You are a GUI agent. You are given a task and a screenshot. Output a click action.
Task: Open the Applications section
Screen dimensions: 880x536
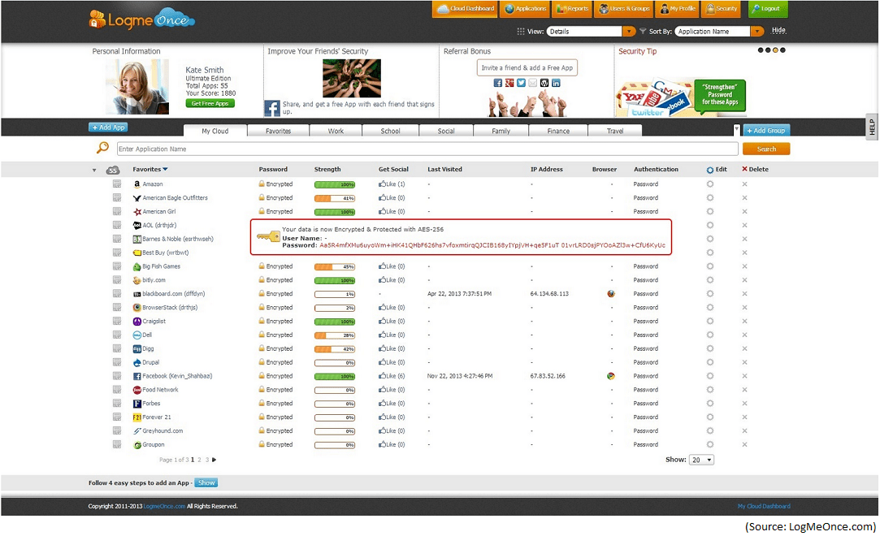(x=526, y=9)
